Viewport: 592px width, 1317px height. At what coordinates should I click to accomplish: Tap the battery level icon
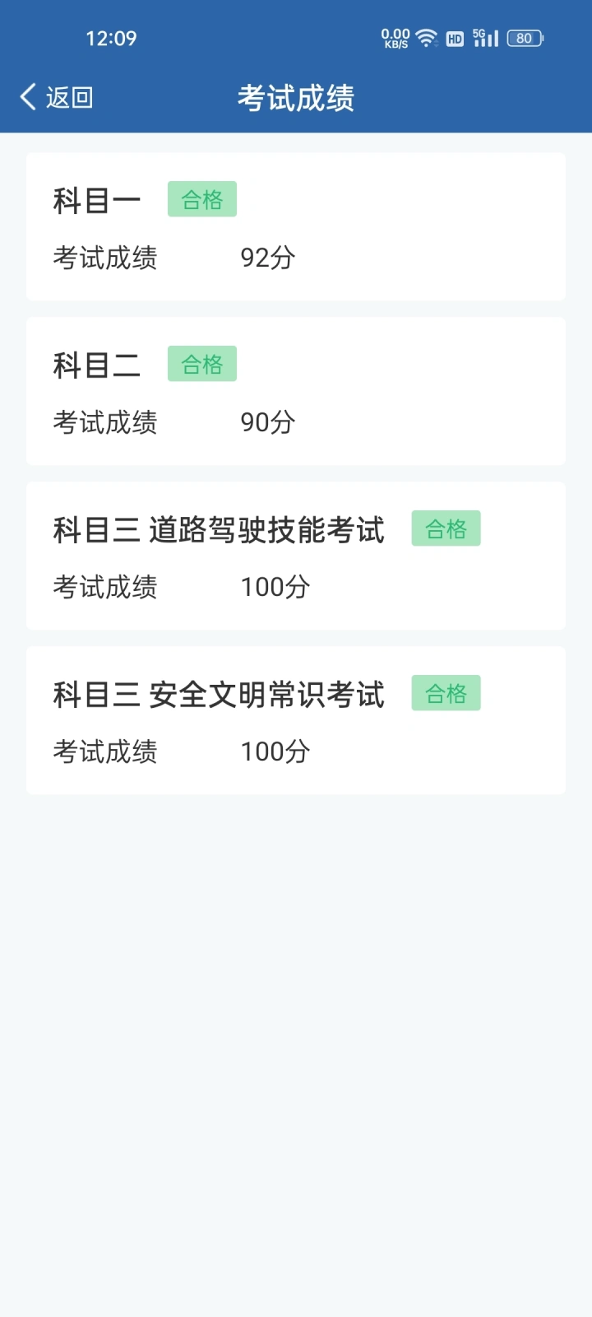tap(525, 38)
